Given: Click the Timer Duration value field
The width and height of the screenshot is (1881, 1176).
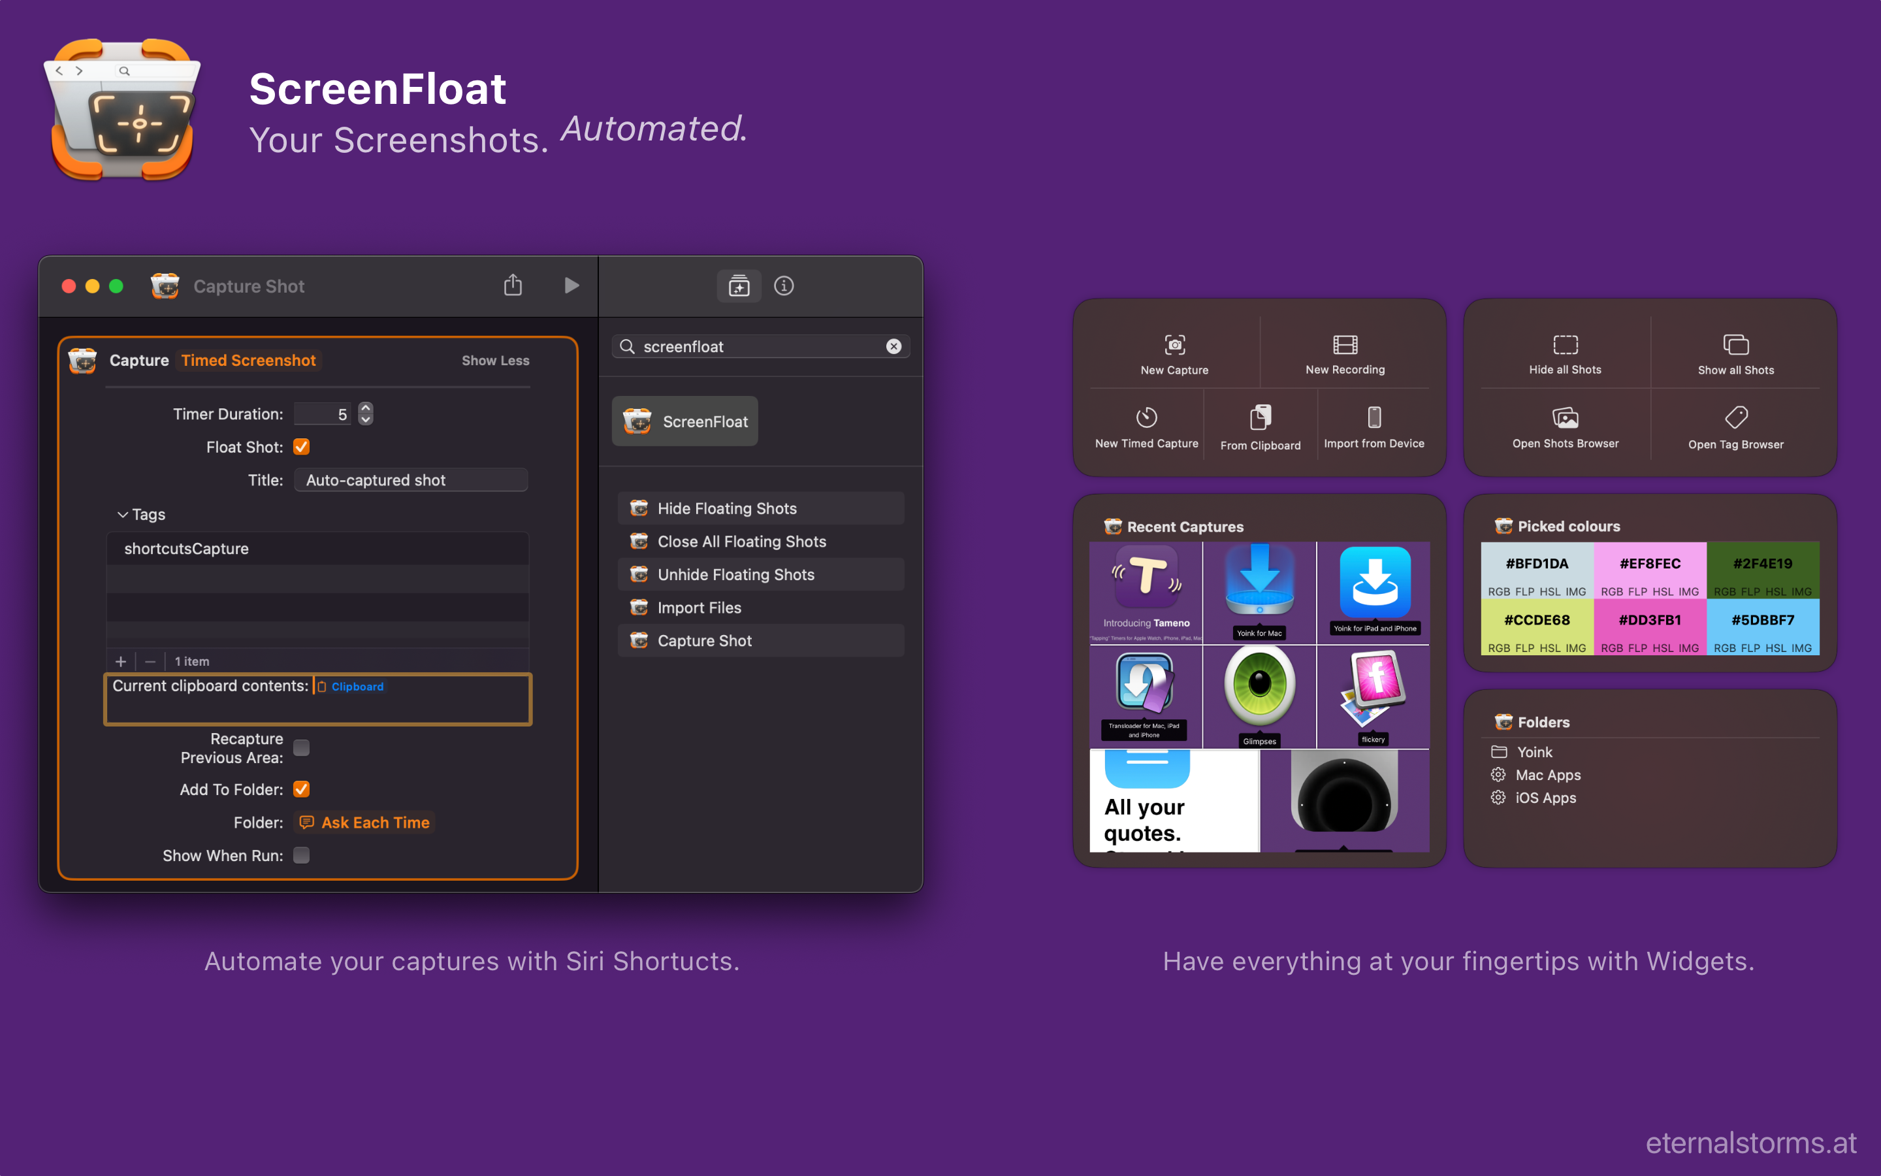Looking at the screenshot, I should point(323,414).
